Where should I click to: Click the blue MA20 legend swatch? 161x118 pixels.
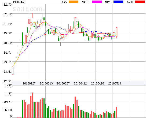click(118, 2)
